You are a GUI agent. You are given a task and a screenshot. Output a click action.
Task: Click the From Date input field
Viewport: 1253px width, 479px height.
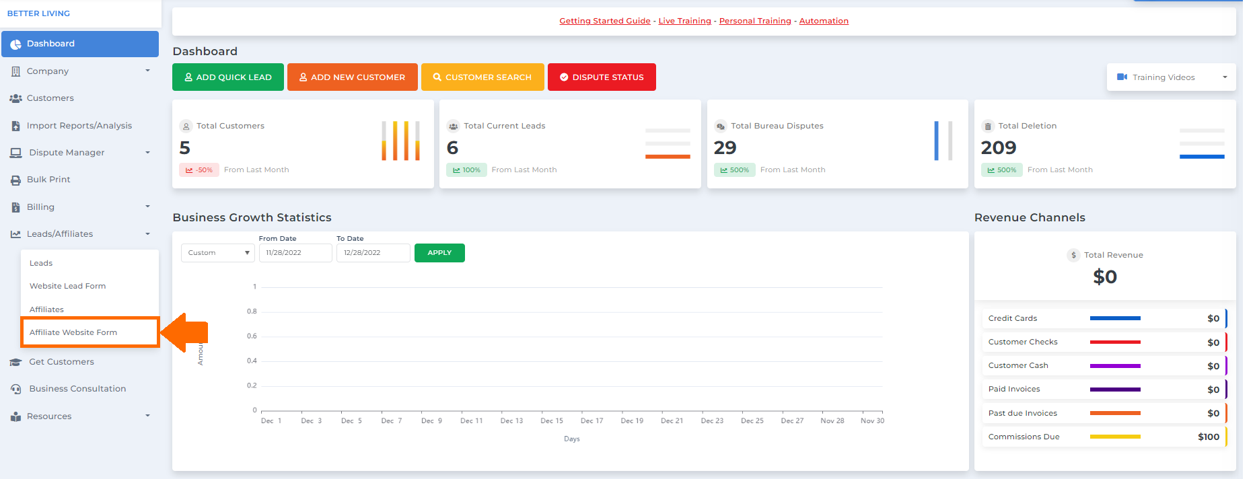295,253
